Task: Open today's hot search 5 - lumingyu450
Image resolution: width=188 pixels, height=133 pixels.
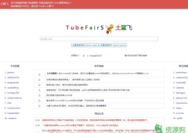Action: pyautogui.click(x=12, y=93)
